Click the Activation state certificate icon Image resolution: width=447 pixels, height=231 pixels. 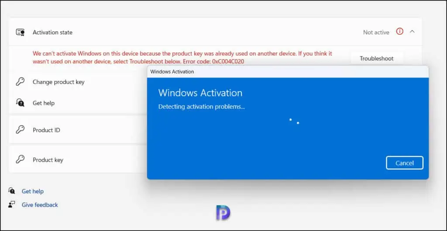20,32
